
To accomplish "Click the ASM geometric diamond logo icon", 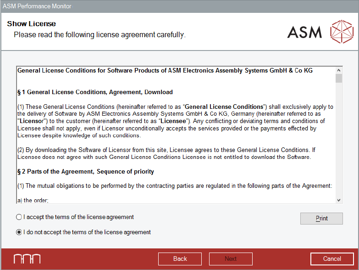I will (342, 32).
